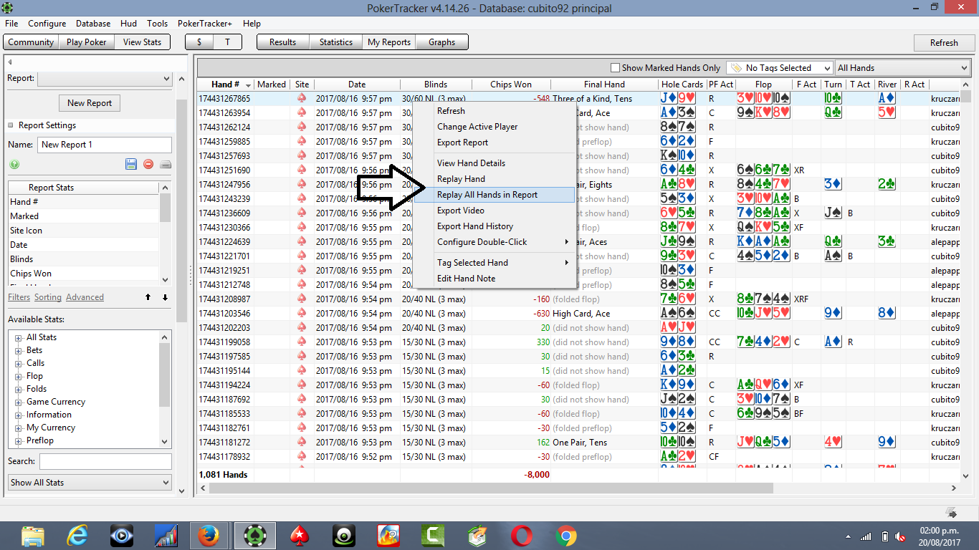Click the PokerStars site icon in row 174431267865

tap(302, 98)
